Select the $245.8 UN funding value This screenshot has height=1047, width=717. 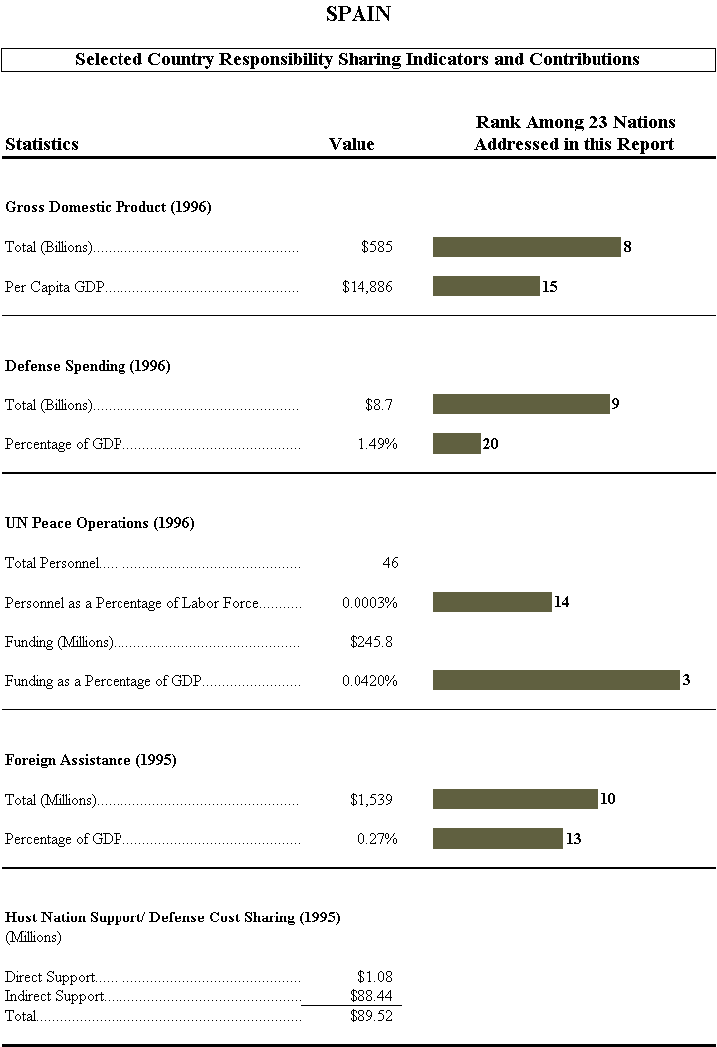tap(371, 642)
